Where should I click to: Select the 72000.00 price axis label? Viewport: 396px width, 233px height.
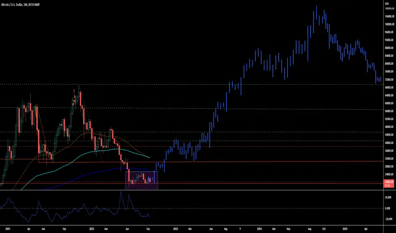pos(390,79)
